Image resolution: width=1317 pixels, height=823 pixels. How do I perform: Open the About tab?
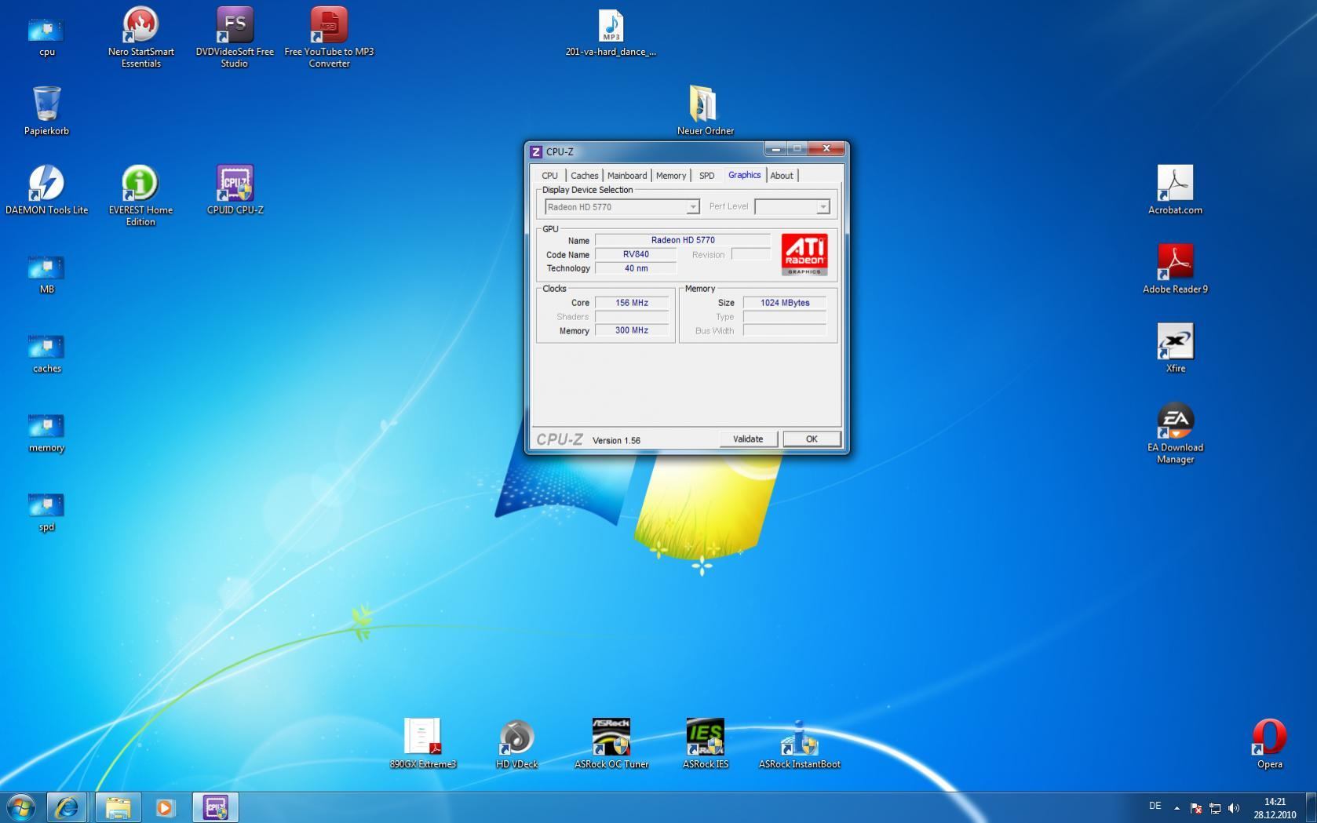pyautogui.click(x=781, y=176)
